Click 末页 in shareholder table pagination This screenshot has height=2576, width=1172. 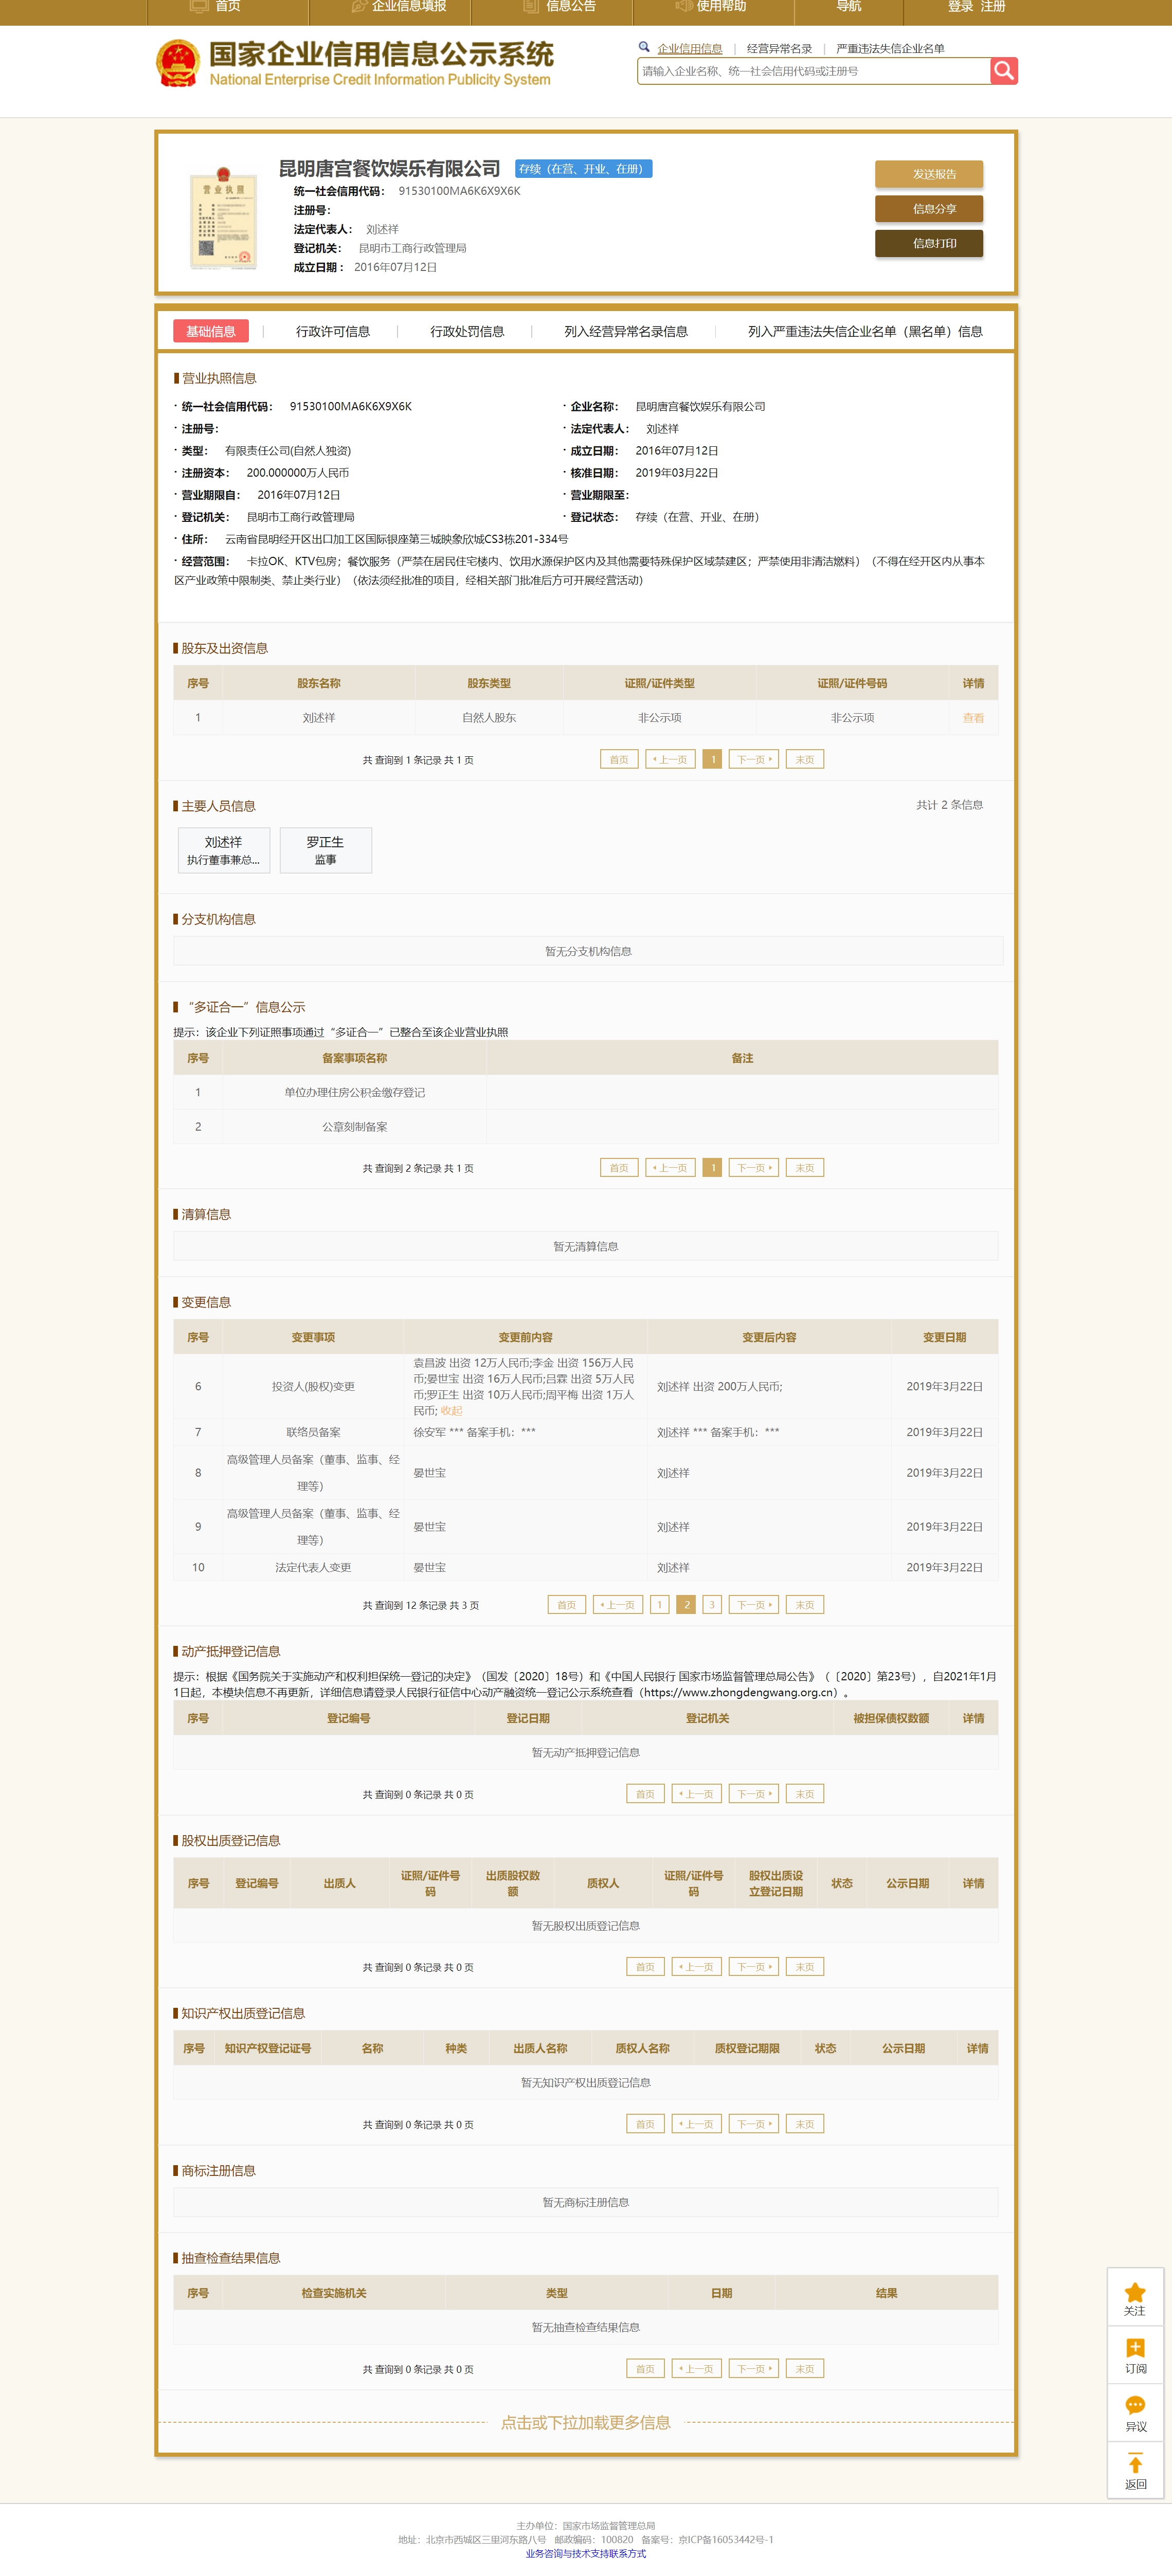click(x=804, y=759)
